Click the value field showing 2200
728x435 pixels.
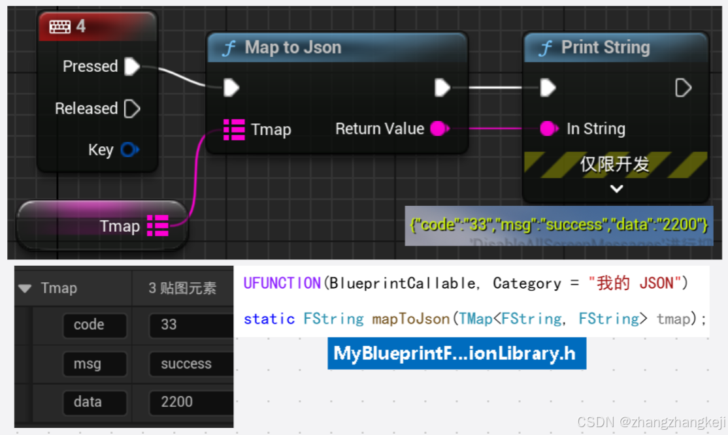tap(191, 402)
